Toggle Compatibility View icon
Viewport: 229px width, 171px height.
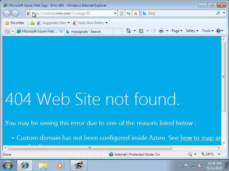pyautogui.click(x=121, y=13)
